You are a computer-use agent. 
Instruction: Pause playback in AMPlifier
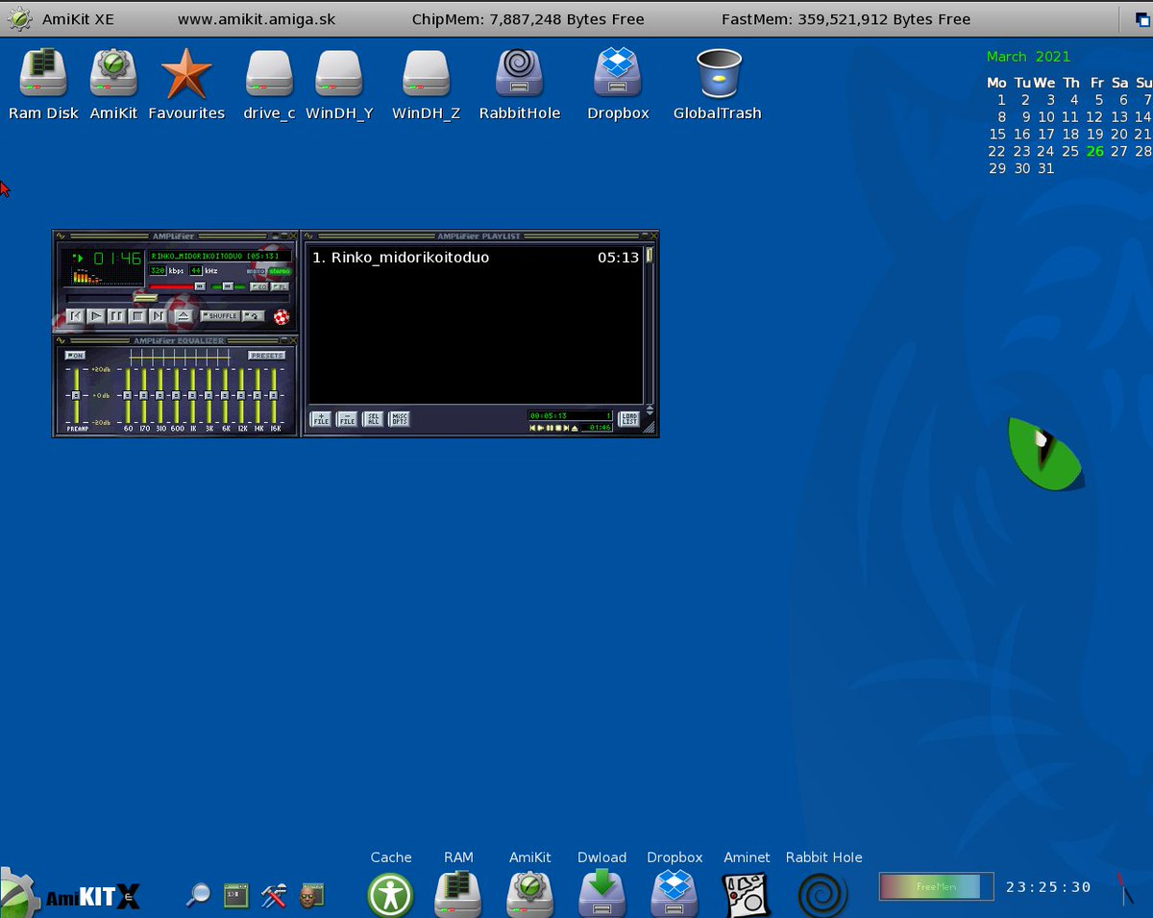click(x=116, y=315)
